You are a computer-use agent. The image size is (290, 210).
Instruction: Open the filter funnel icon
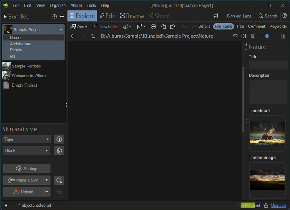(235, 36)
